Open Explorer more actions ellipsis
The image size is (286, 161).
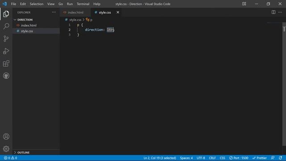[54, 12]
